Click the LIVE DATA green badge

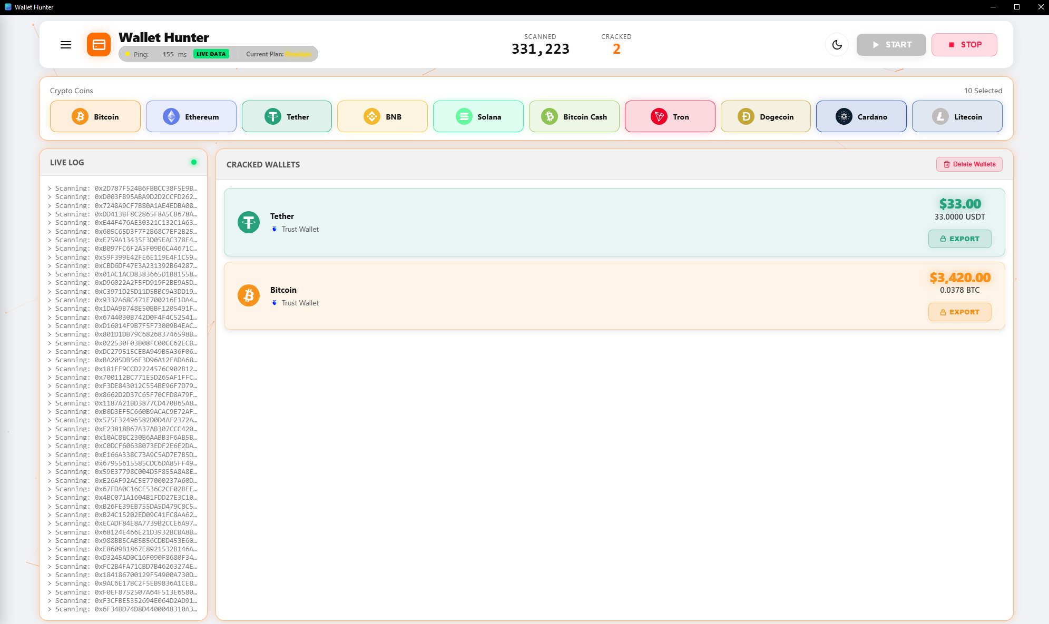click(x=211, y=54)
